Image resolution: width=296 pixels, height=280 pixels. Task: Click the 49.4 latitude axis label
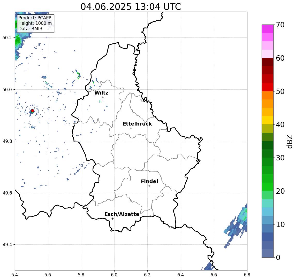(7, 245)
